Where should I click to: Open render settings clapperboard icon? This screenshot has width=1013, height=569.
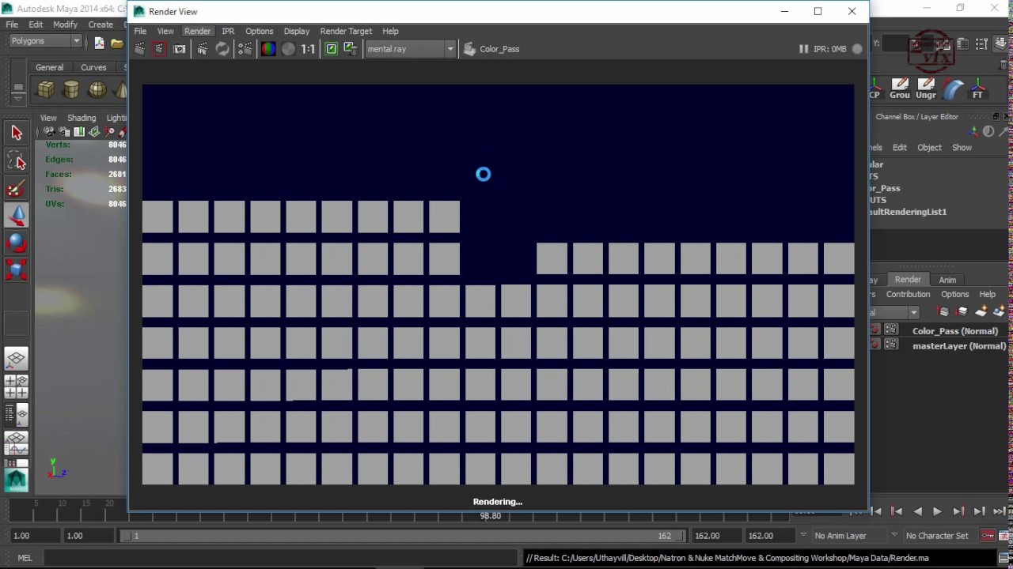245,49
